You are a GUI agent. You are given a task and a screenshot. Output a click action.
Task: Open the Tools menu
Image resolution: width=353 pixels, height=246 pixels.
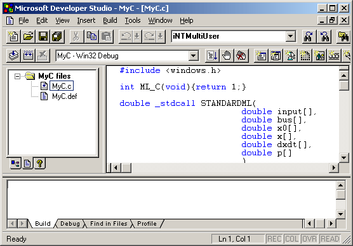pyautogui.click(x=133, y=20)
